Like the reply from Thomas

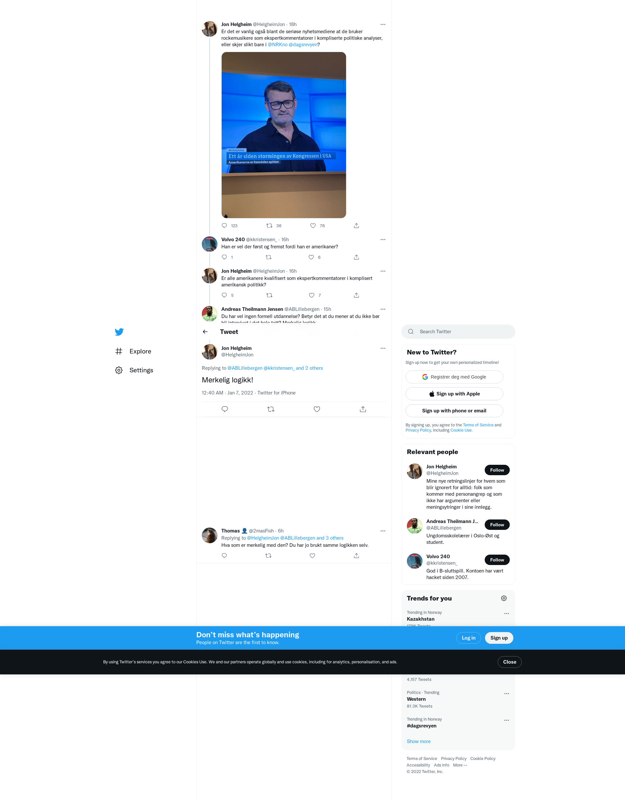click(312, 556)
